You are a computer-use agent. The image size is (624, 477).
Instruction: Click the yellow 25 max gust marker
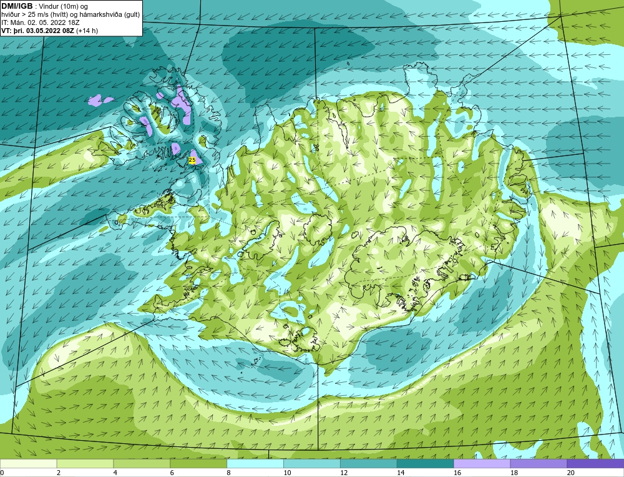(x=192, y=160)
